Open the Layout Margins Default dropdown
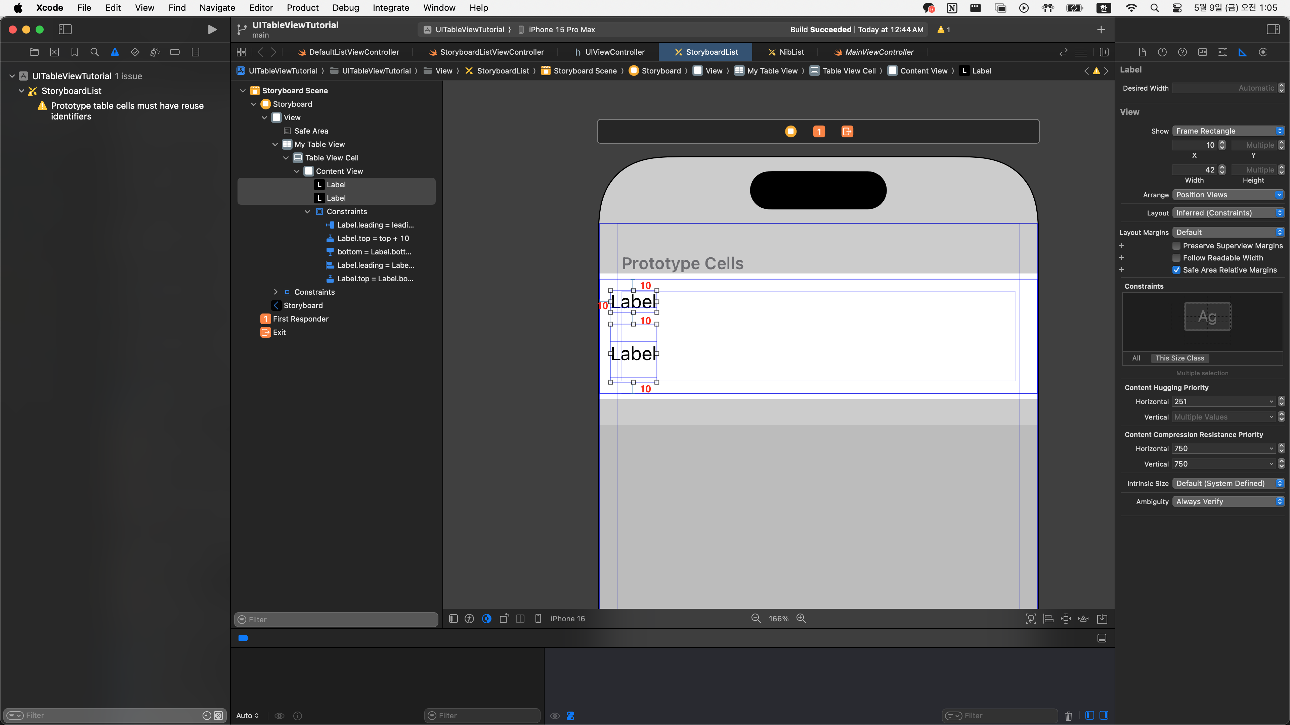The width and height of the screenshot is (1290, 725). (1229, 232)
